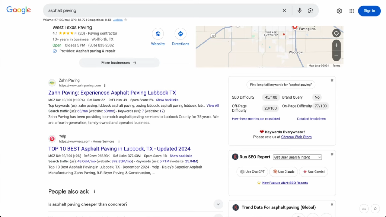This screenshot has width=386, height=217.
Task: Open How these metrics are calculated
Action: [256, 119]
